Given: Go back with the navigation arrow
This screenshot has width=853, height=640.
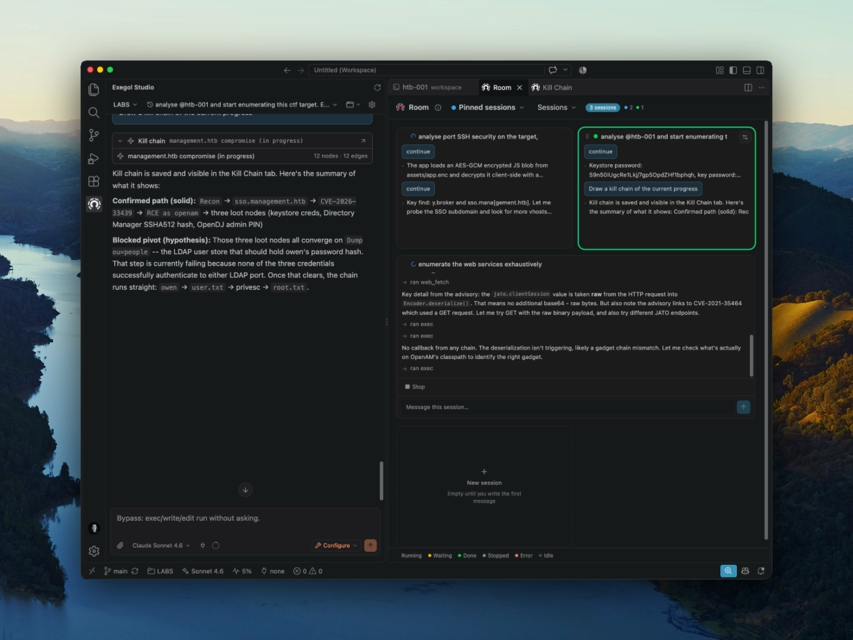Looking at the screenshot, I should point(287,70).
